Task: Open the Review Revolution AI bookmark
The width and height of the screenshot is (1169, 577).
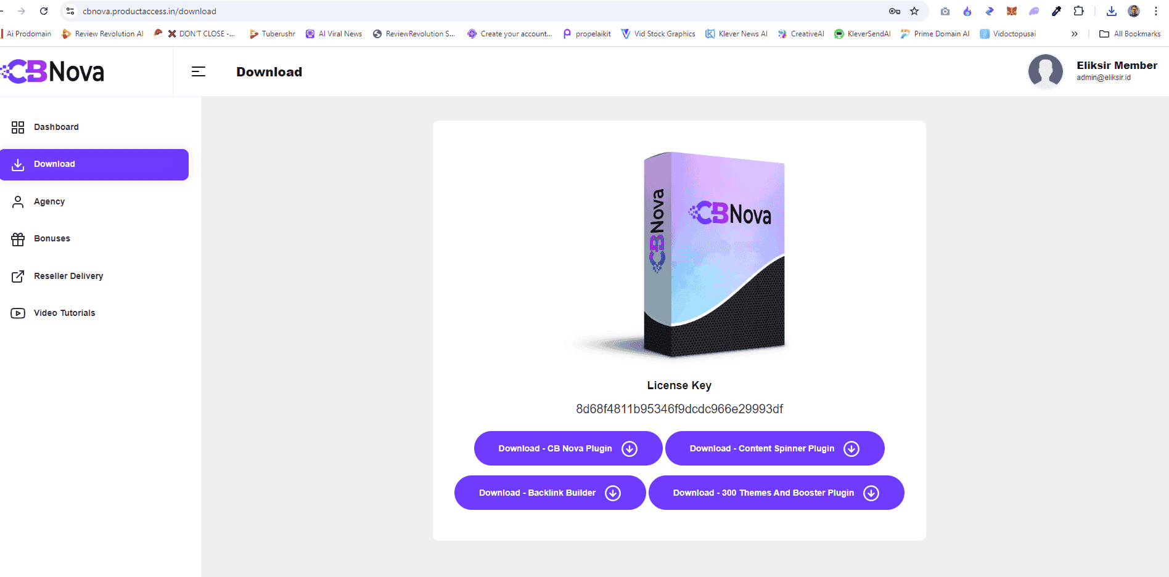Action: click(x=103, y=34)
